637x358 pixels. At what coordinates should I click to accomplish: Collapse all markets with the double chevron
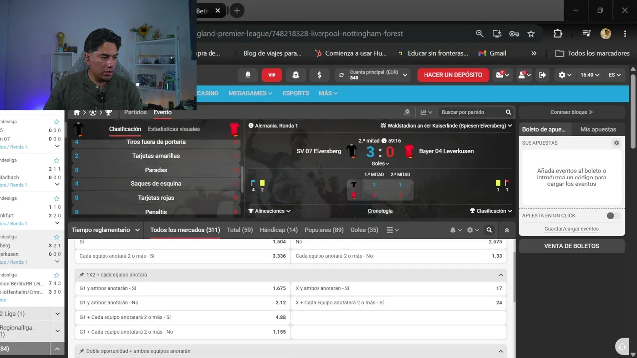tap(507, 230)
